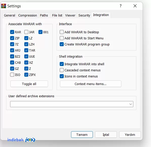Confirm settings with the Tamam button
Viewport: 151px width, 147px height.
[82, 135]
